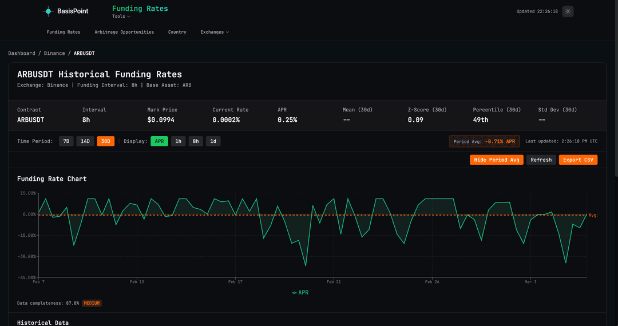Switch display to 1h rate

[x=178, y=141]
